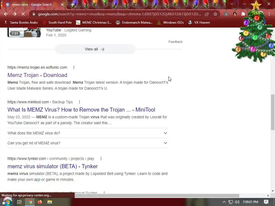Viewport: 275px width, 206px height.
Task: Play the 7:01 Luigikid Gaming video thumbnail
Action: pyautogui.click(x=24, y=32)
